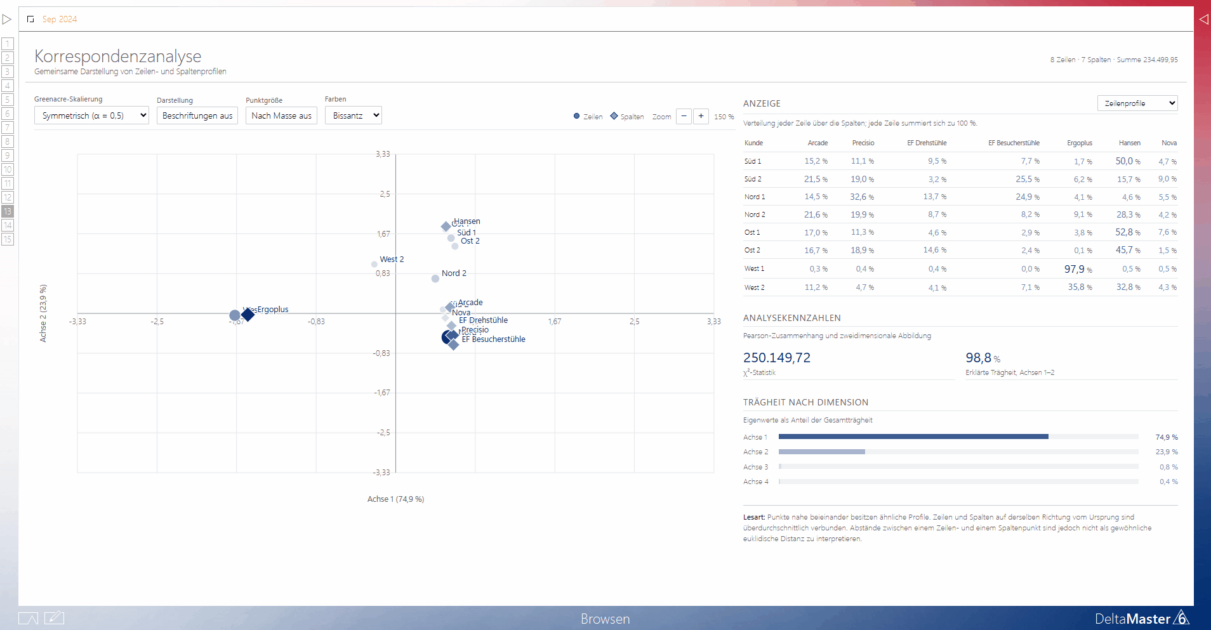This screenshot has height=630, width=1211.
Task: Zoom out with the minus button
Action: (684, 116)
